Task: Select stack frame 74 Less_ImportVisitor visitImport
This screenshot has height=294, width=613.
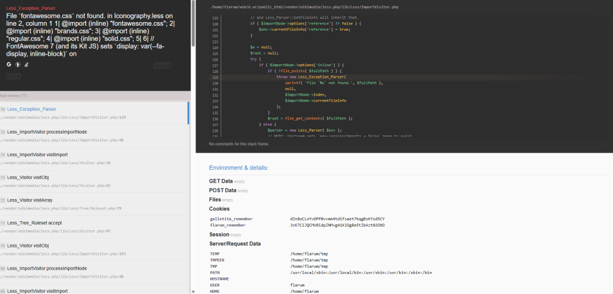Action: (94, 159)
